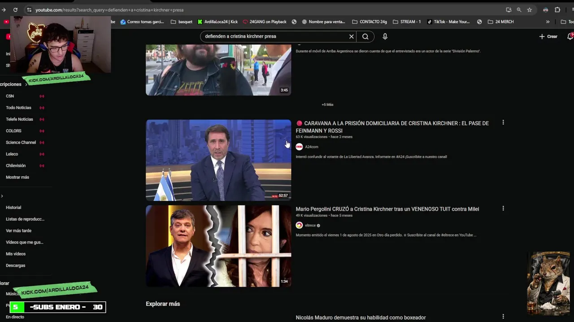574x322 pixels.
Task: Open the C5N subscription
Action: [x=10, y=96]
